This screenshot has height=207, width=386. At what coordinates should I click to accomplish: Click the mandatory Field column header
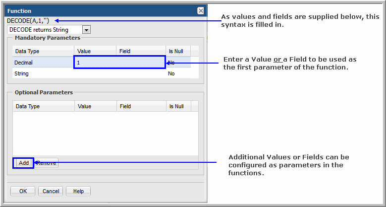pos(141,51)
